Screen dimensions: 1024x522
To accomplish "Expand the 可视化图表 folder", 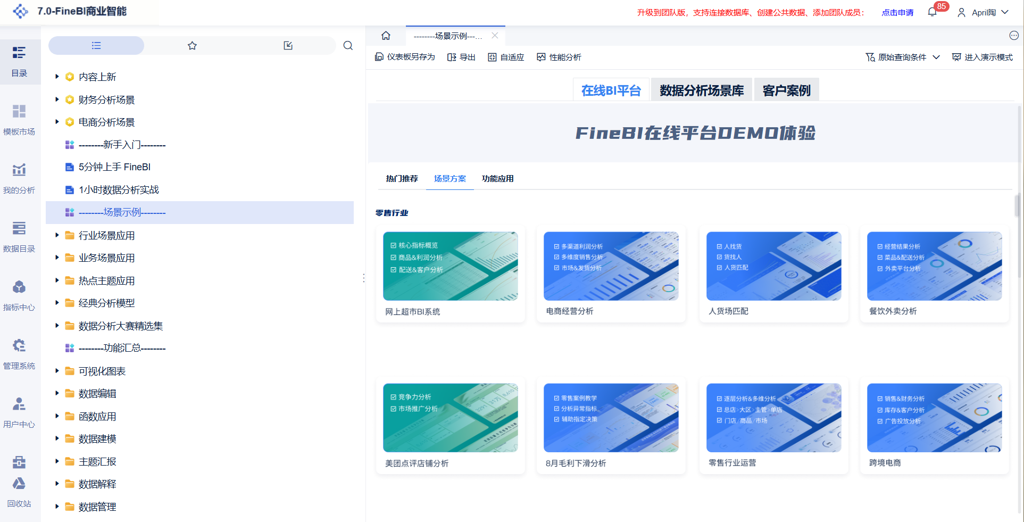I will click(x=57, y=371).
